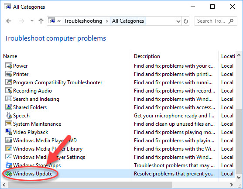The image size is (243, 189).
Task: Click the Search Troubleshooting input field
Action: coord(211,21)
